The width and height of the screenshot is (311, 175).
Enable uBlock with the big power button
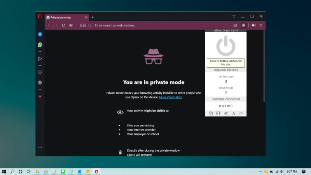tap(226, 46)
